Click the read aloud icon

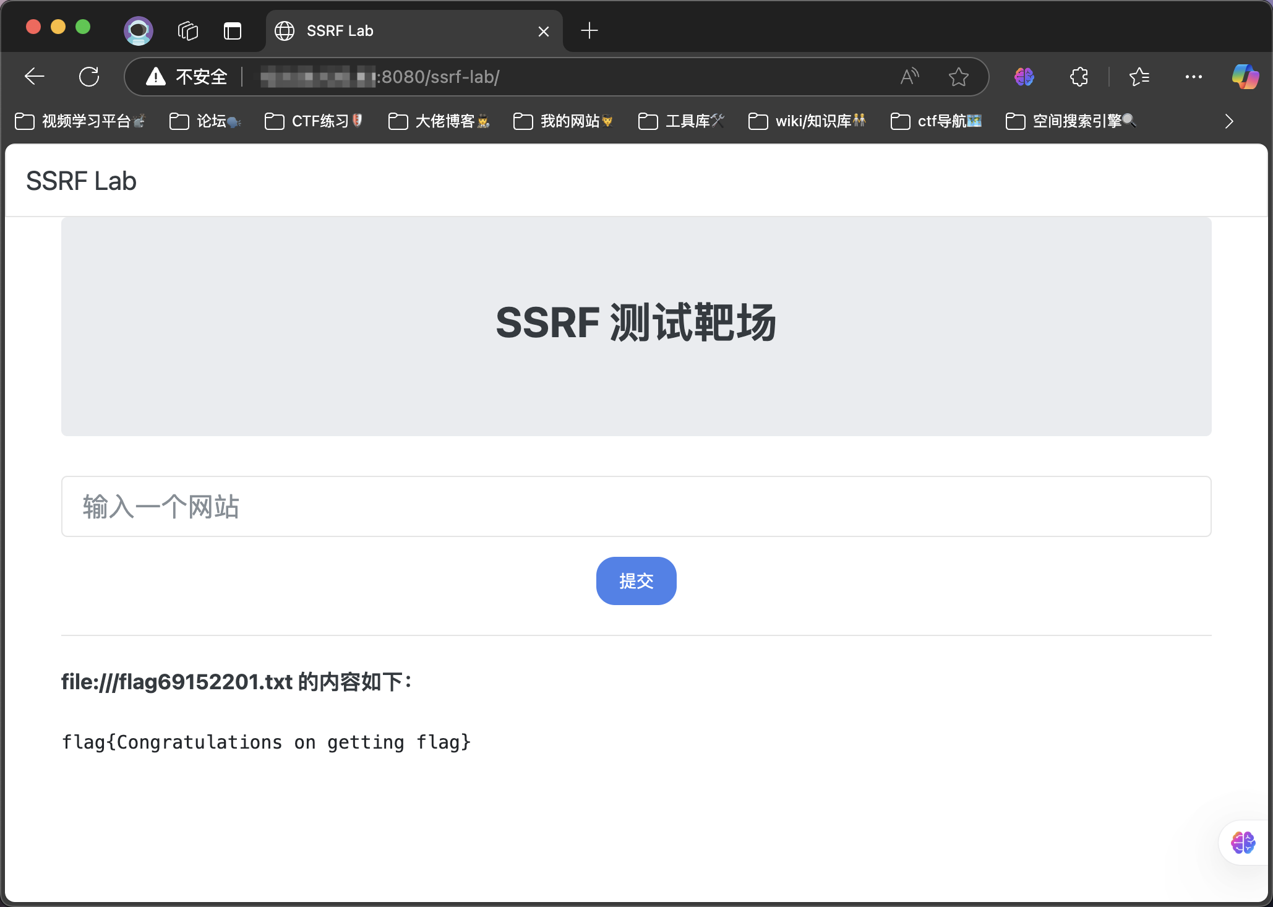(x=909, y=77)
